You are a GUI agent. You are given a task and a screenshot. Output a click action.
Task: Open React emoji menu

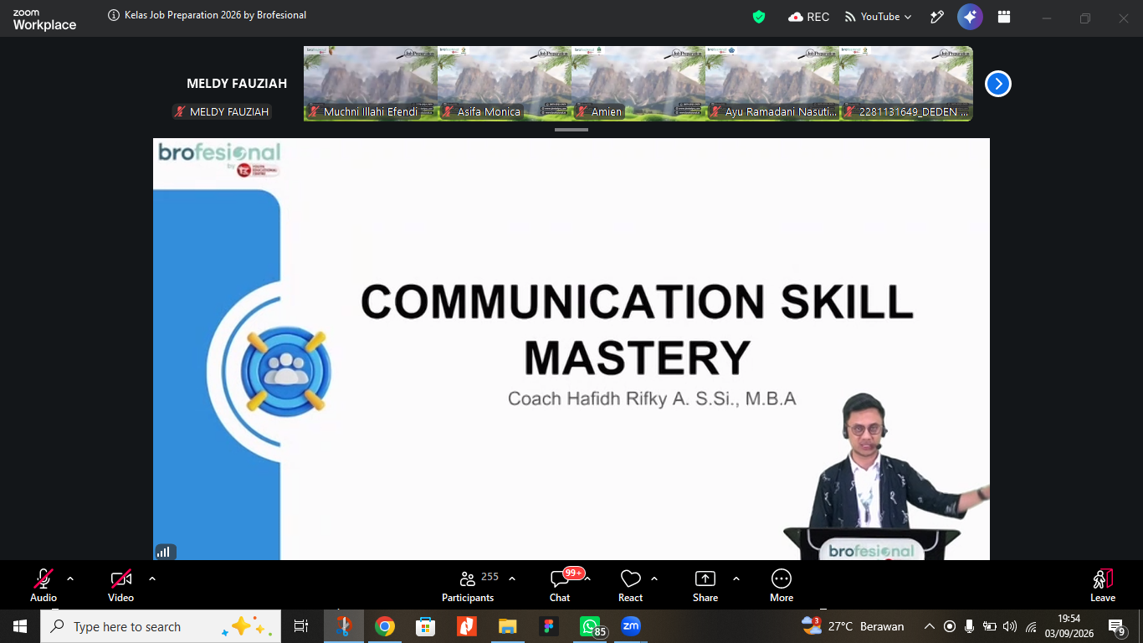coord(630,584)
